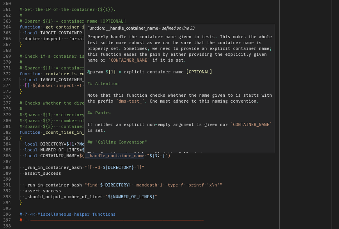Click '[OPTIONAL]' on code line 363
This screenshot has height=229, width=339.
click(113, 21)
